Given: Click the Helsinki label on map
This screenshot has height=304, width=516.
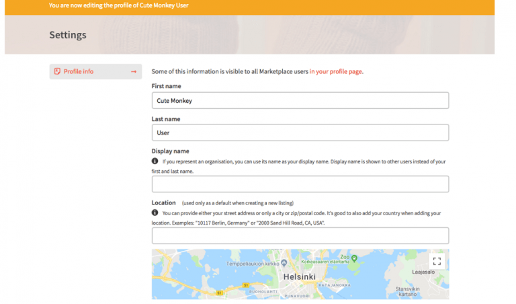Looking at the screenshot, I should point(300,277).
